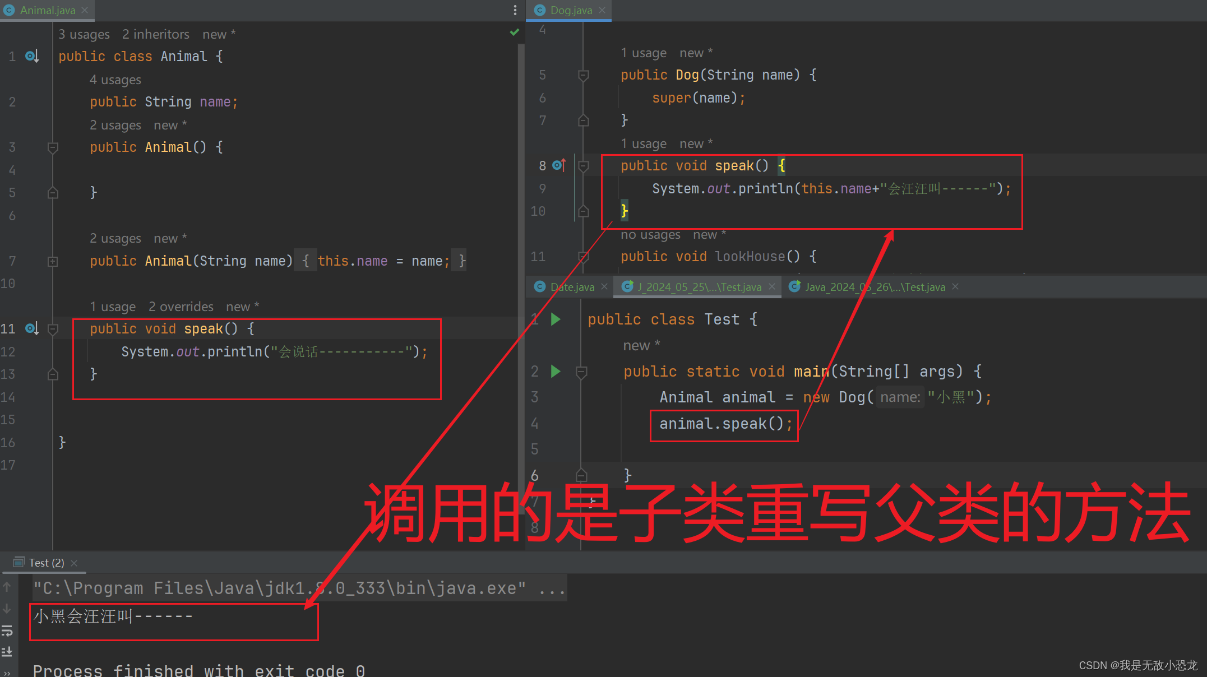
Task: Expand the folded Animal(String name) constructor
Action: 53,261
